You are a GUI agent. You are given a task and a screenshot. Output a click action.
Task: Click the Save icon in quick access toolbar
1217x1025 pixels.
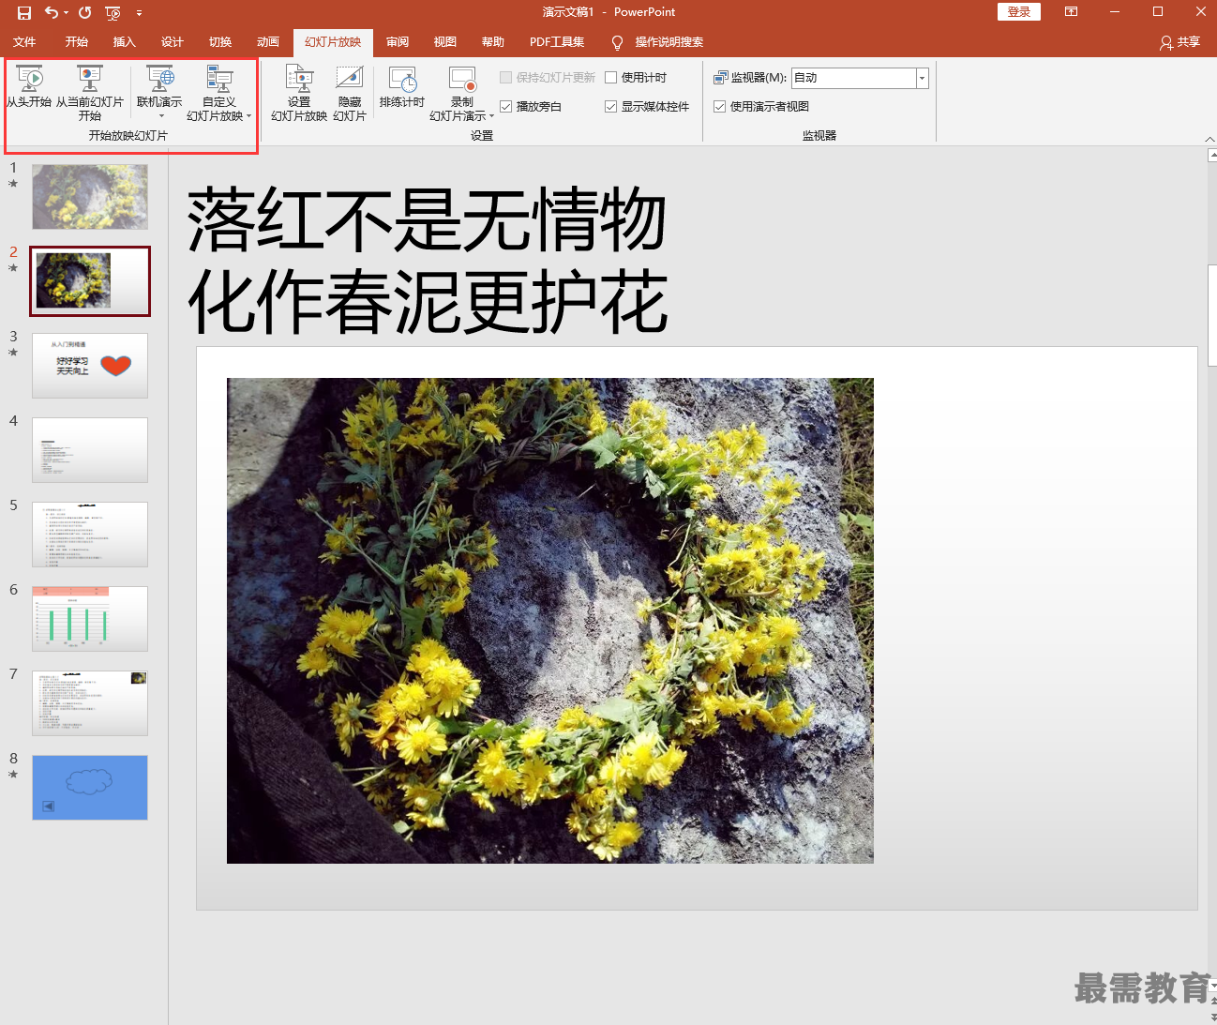tap(24, 12)
